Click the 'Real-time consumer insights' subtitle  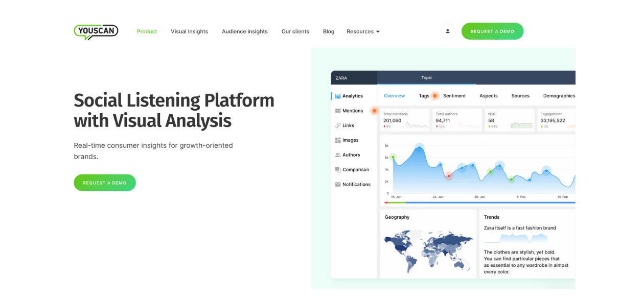coord(153,151)
